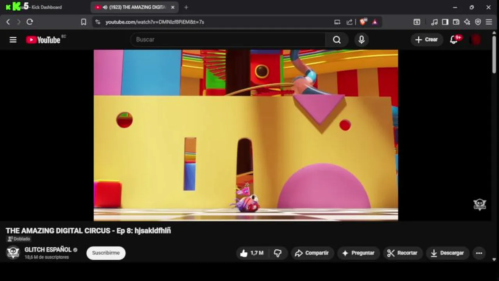Open the tab search toolbar icon
Screen dimensions: 499x281
click(417, 22)
